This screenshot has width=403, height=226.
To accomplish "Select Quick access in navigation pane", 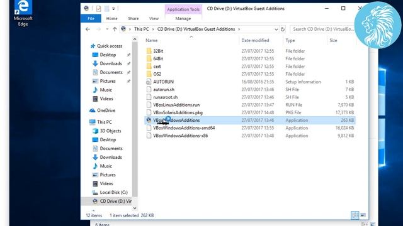I will (x=109, y=46).
